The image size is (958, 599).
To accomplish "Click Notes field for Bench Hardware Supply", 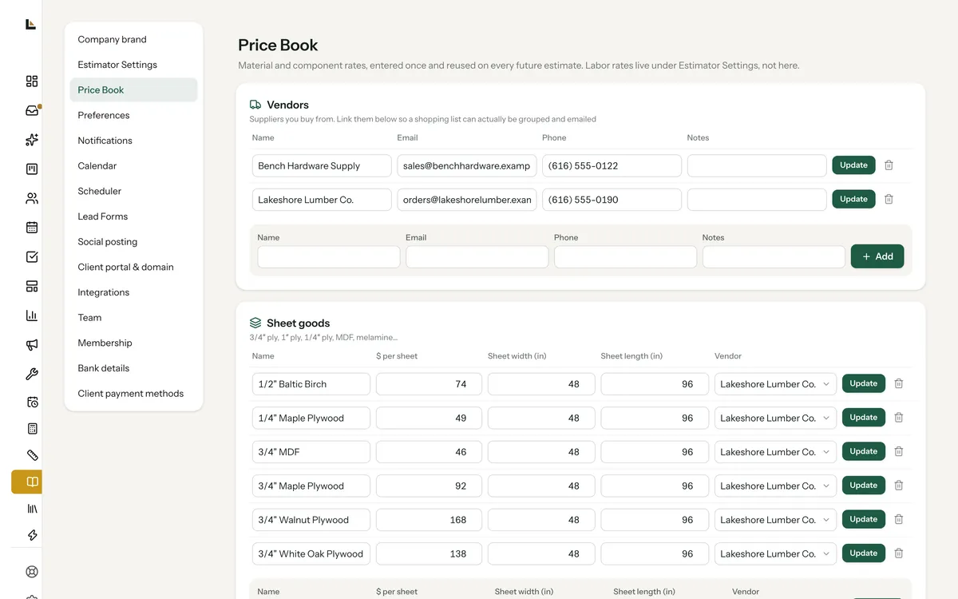I will [757, 166].
